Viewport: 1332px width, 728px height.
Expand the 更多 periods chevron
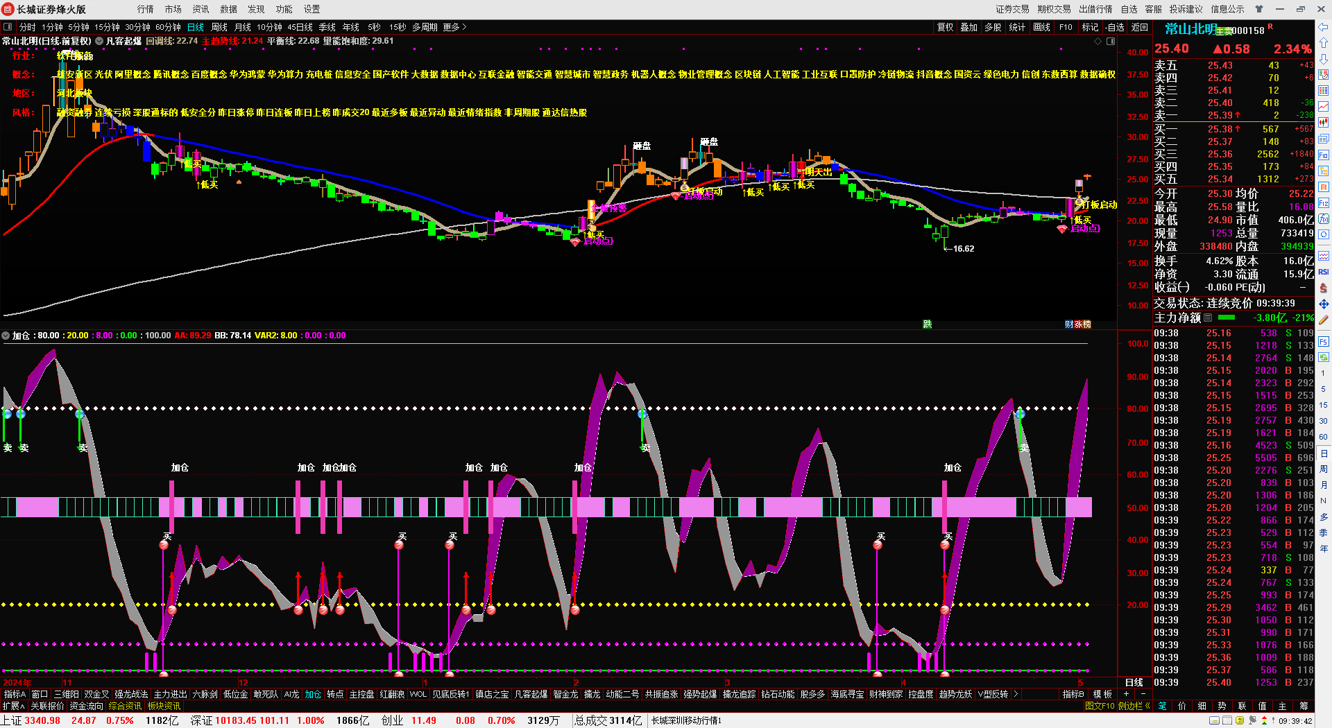463,27
